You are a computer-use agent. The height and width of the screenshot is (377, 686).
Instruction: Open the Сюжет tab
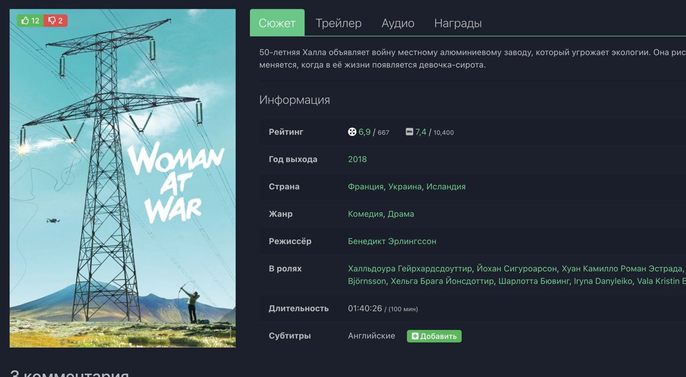[277, 23]
